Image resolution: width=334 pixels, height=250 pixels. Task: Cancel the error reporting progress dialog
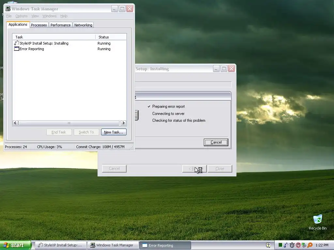coord(216,142)
